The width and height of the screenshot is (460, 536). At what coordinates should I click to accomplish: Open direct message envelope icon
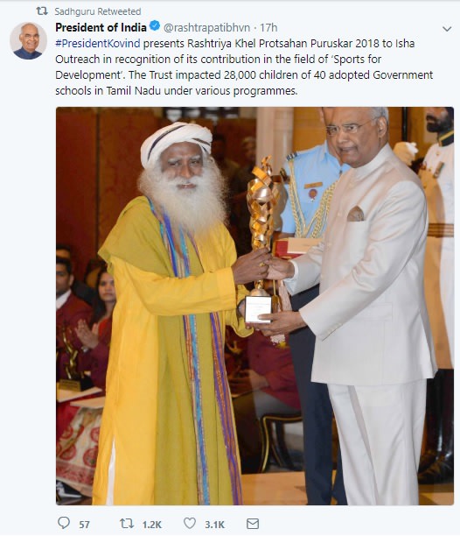click(253, 524)
